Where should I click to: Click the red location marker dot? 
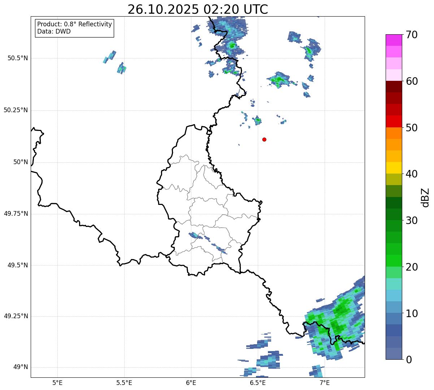(264, 139)
